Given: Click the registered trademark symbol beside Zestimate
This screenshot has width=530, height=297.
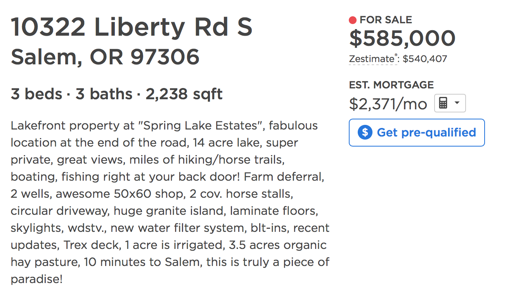Looking at the screenshot, I should [x=396, y=56].
